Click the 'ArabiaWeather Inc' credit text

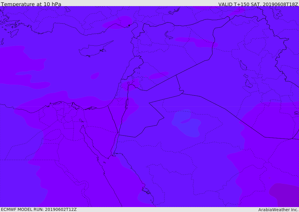point(278,210)
